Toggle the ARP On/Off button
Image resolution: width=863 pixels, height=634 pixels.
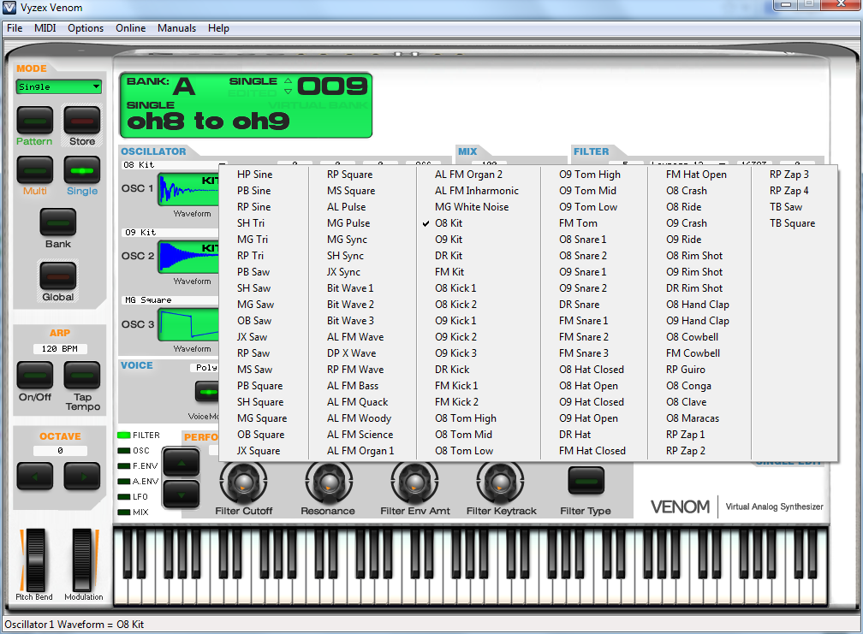pos(34,376)
